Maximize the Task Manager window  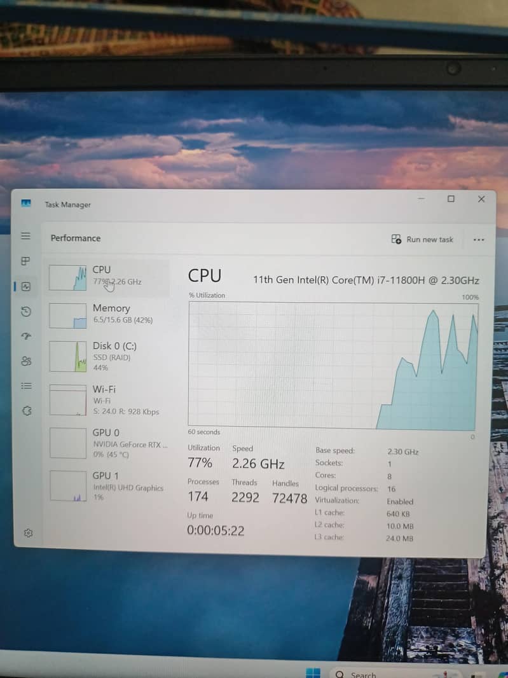pyautogui.click(x=451, y=198)
